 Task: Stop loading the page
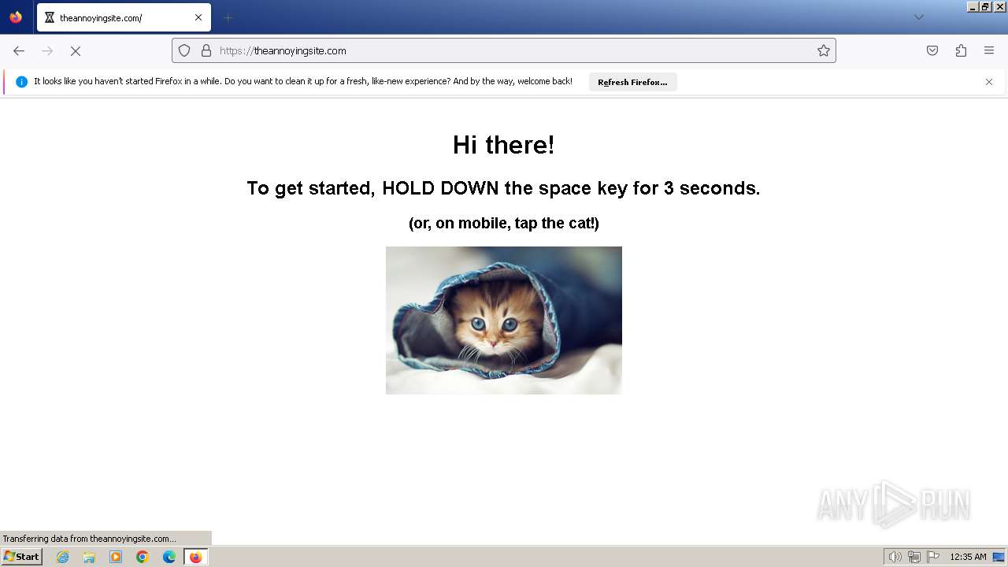(76, 50)
